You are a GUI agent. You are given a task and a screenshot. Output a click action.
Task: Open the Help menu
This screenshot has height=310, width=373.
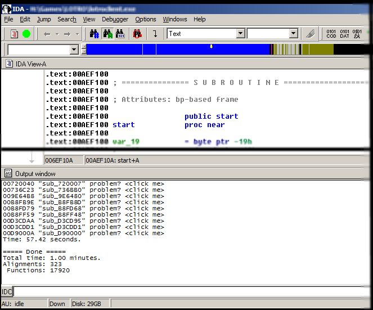click(x=200, y=19)
